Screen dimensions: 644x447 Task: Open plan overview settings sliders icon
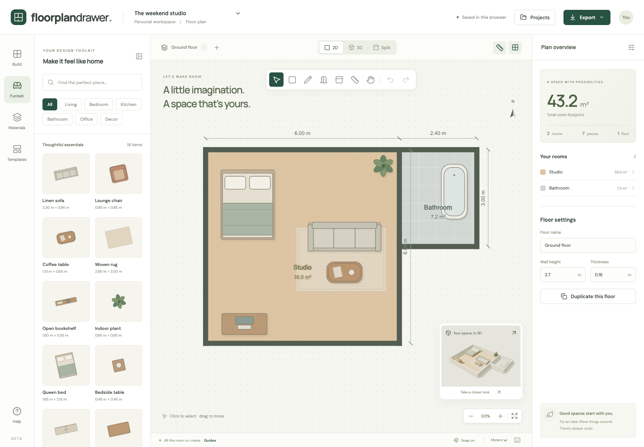coord(631,47)
